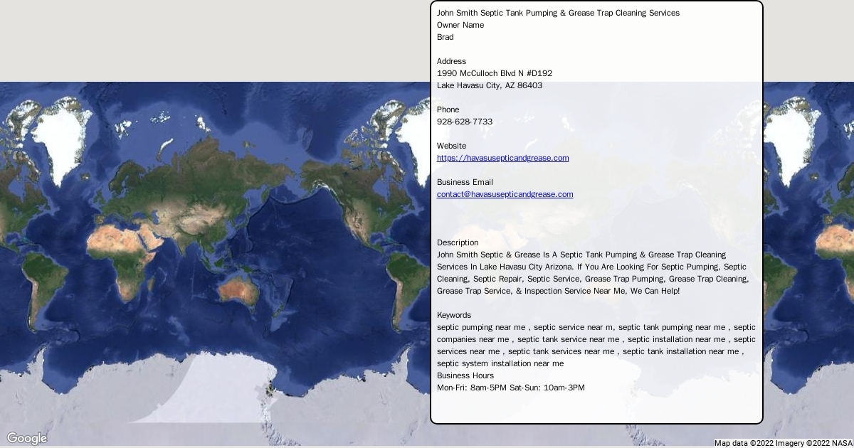
Task: Open the havasusepticandgrease.com website link
Action: [x=502, y=158]
